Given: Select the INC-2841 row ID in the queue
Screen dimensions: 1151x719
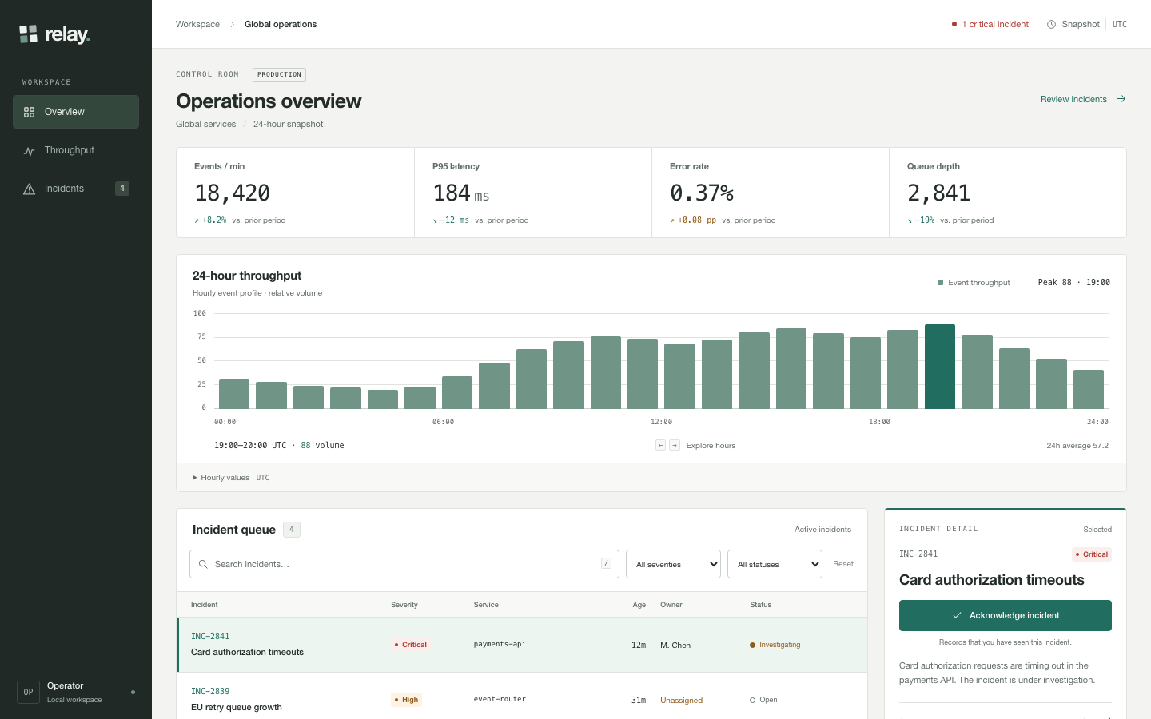Looking at the screenshot, I should point(210,637).
